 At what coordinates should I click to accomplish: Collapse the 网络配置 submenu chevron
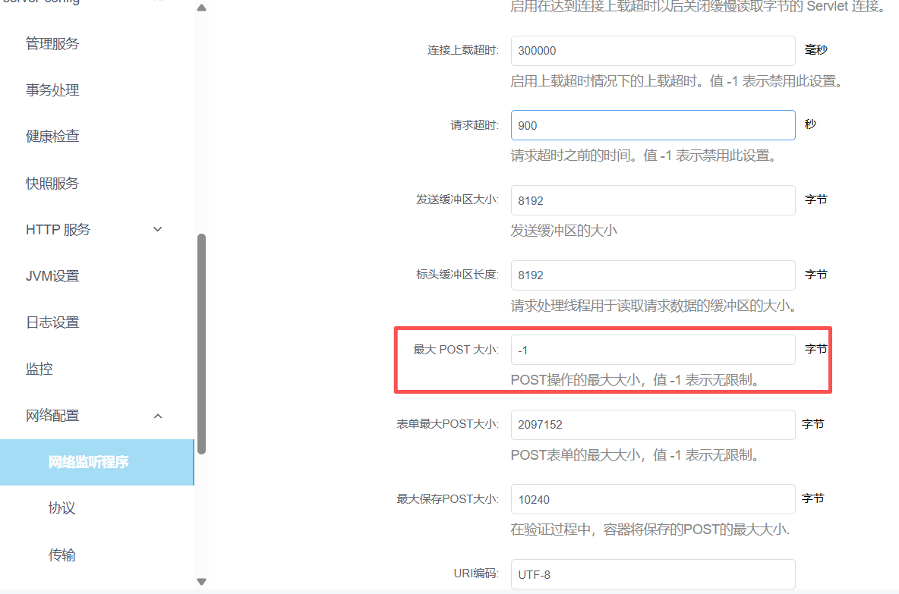pos(158,416)
